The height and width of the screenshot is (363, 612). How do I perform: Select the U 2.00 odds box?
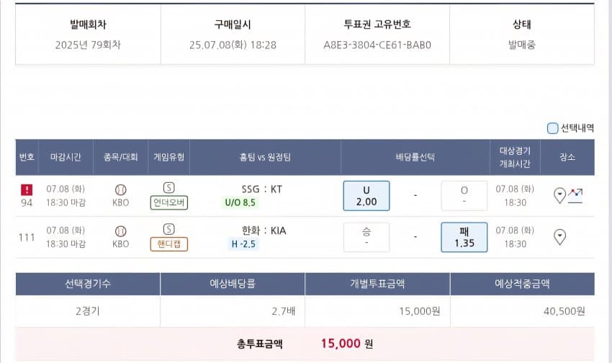[x=366, y=196]
